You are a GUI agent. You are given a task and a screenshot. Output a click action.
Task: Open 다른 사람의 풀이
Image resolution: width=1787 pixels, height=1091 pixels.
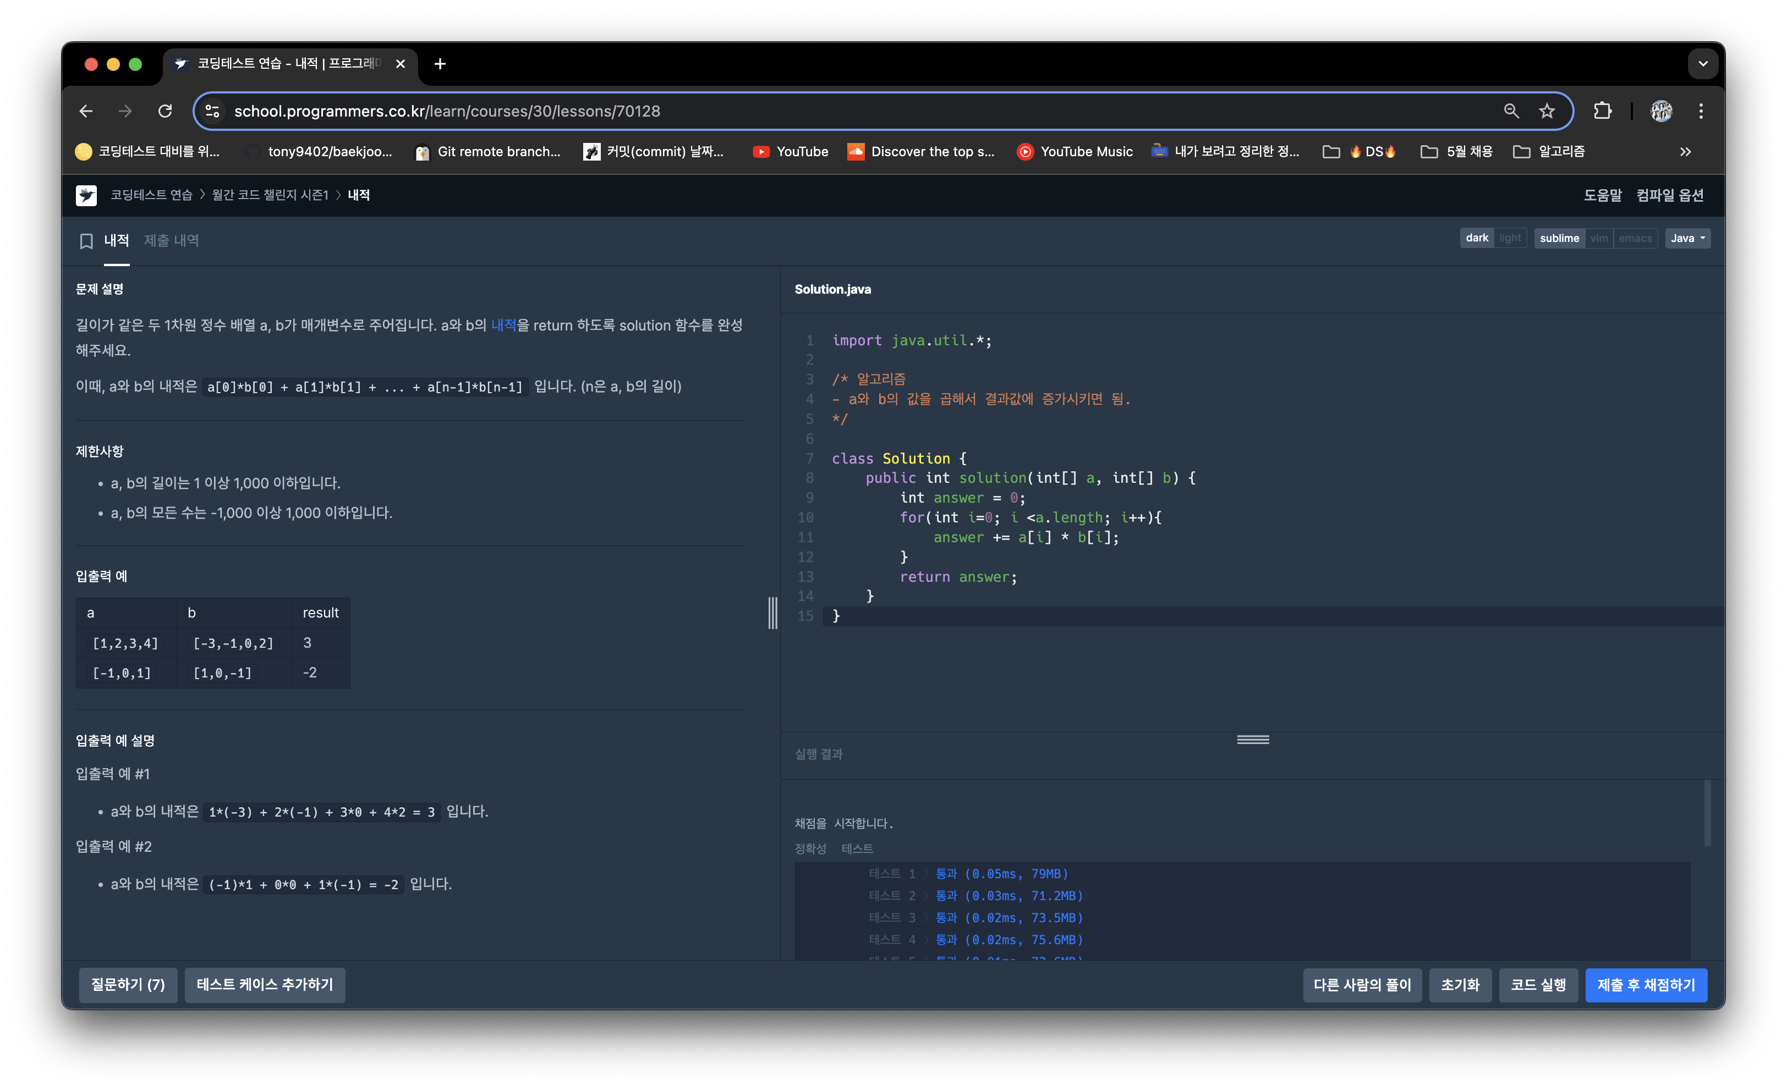[x=1362, y=984]
